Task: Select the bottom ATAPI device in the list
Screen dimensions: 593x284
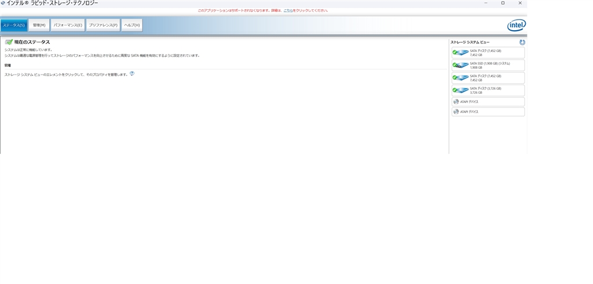Action: (488, 112)
